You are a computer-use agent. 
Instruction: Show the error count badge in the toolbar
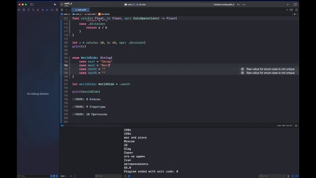[239, 4]
